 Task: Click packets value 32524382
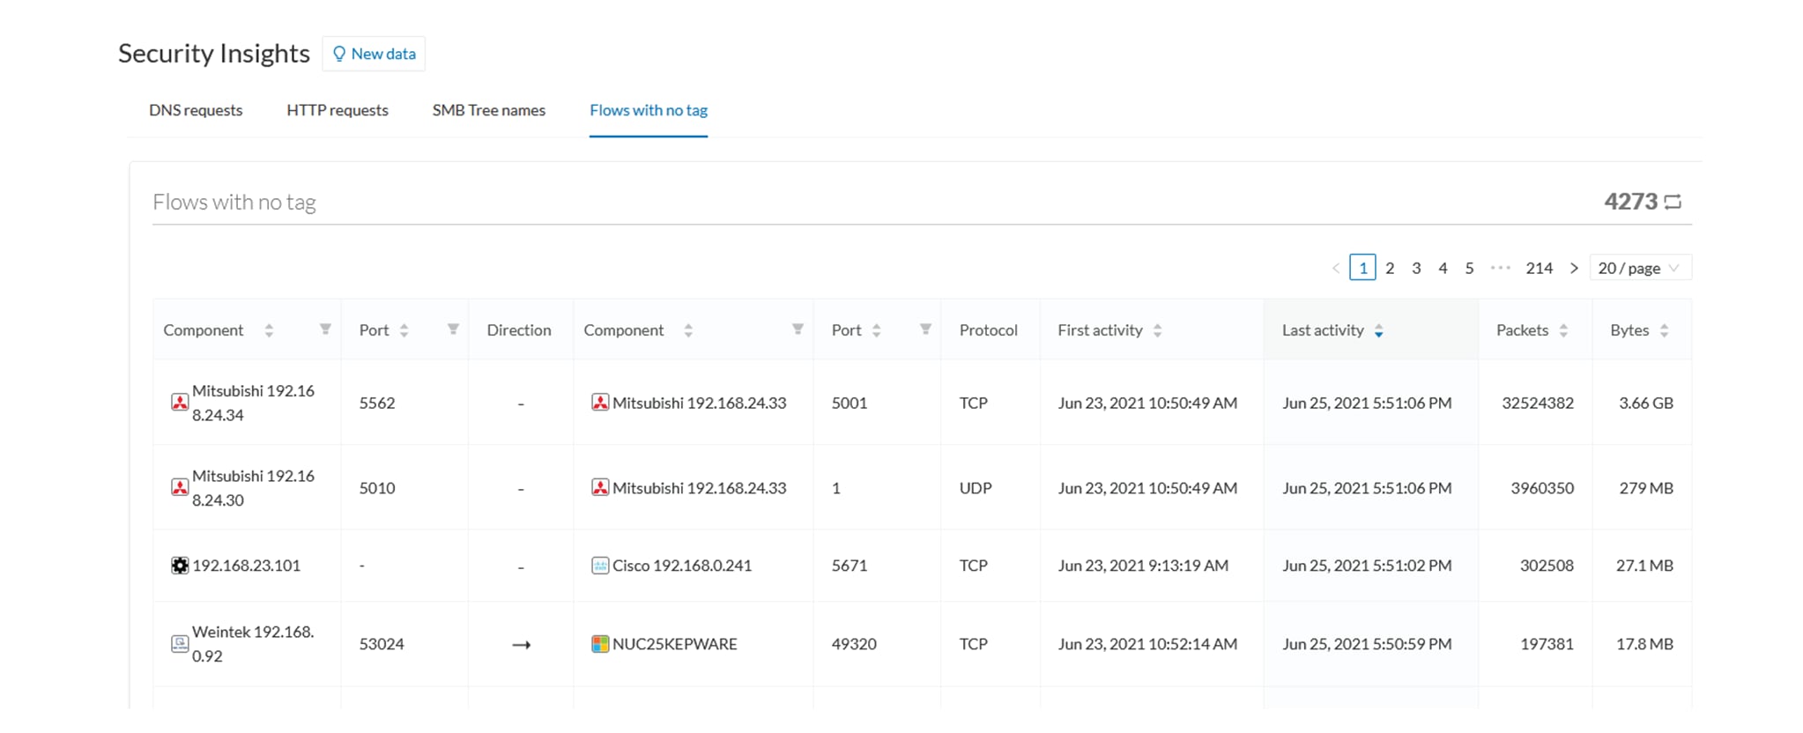[1538, 403]
